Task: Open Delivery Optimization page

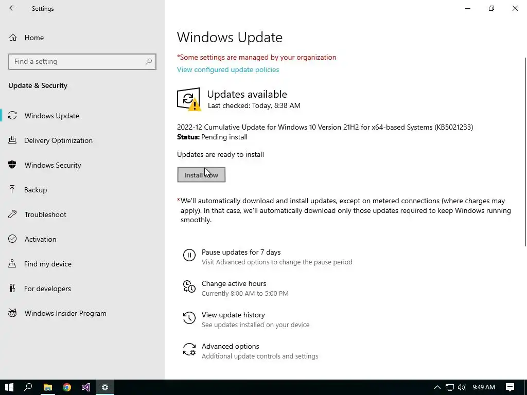Action: (x=58, y=140)
